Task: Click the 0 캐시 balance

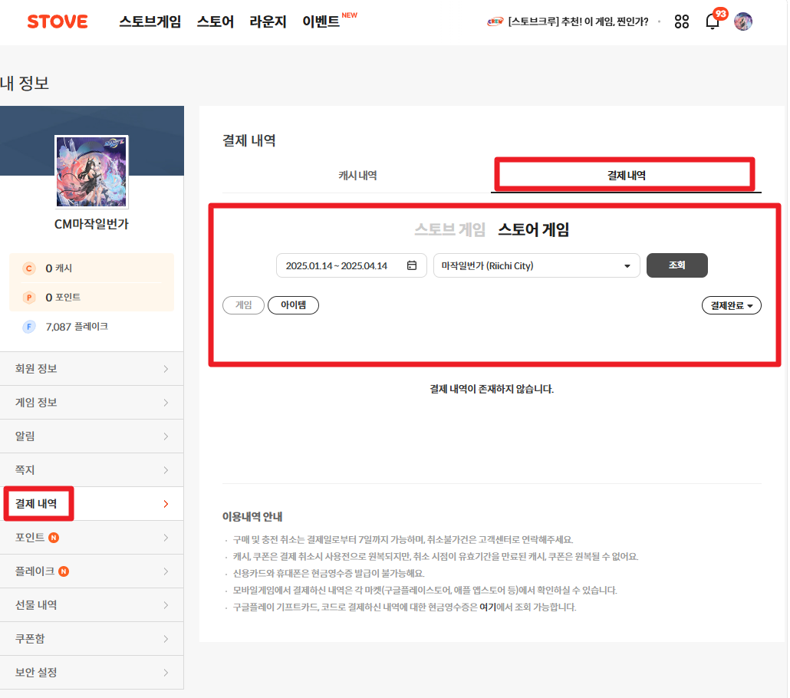Action: (x=58, y=268)
